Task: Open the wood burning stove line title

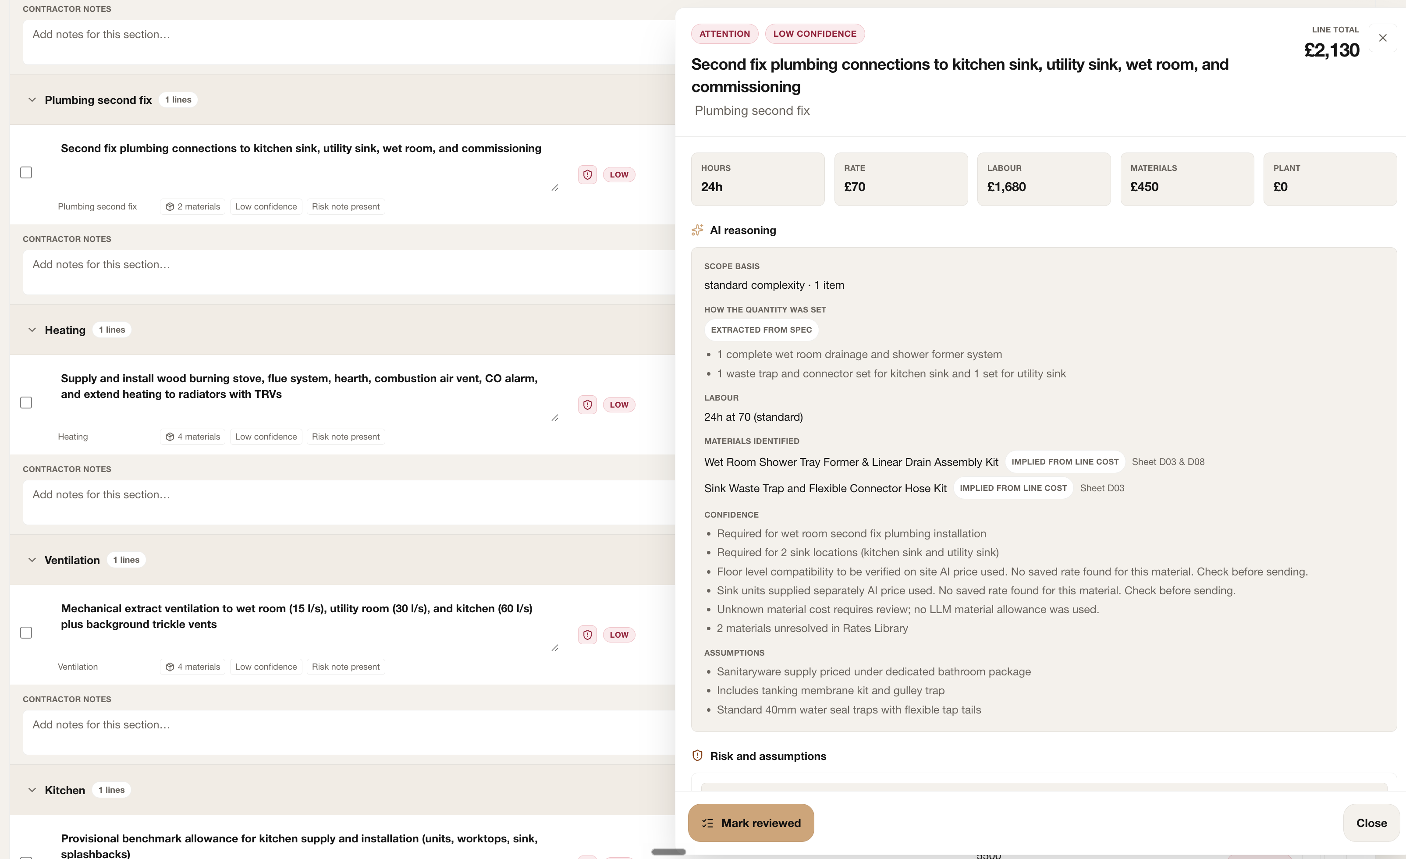Action: point(299,387)
